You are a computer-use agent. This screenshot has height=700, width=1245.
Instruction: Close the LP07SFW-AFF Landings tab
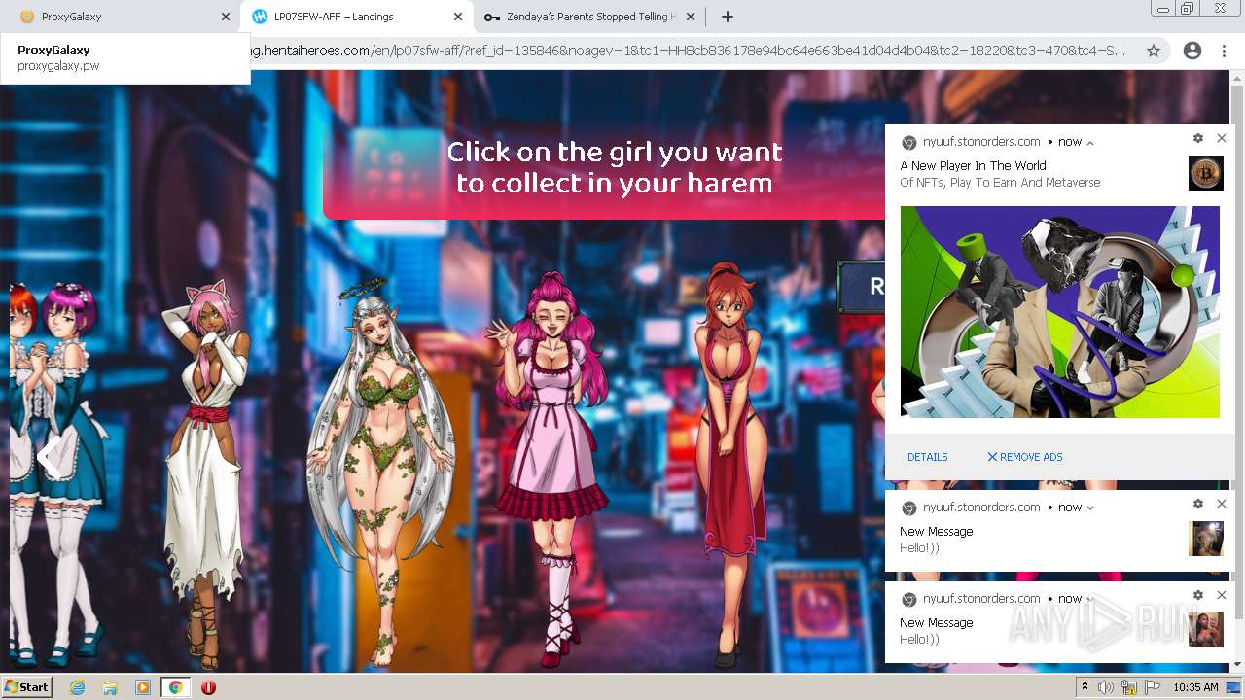tap(458, 17)
